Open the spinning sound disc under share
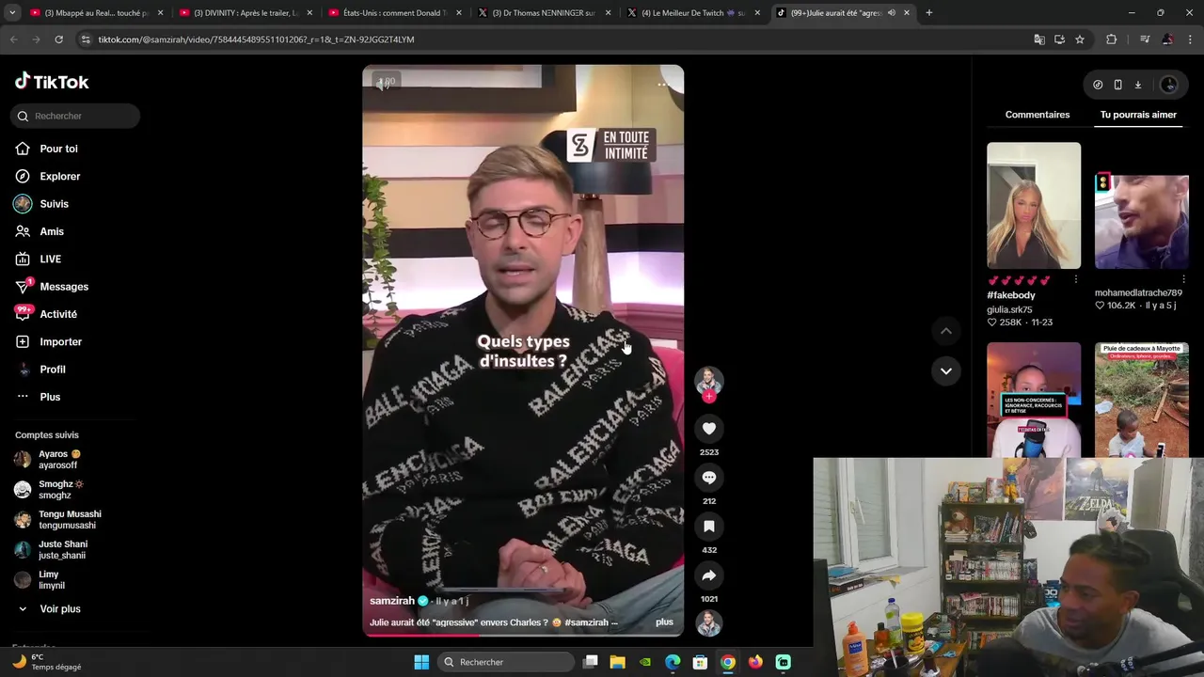 [x=709, y=622]
